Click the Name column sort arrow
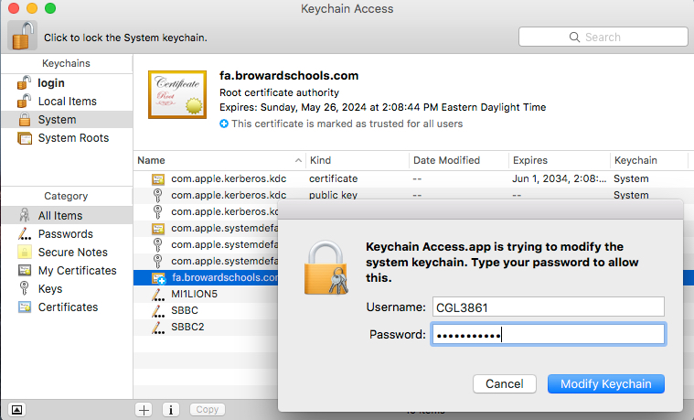This screenshot has height=420, width=694. [x=298, y=160]
